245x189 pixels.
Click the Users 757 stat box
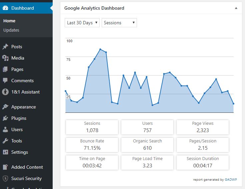click(x=147, y=127)
